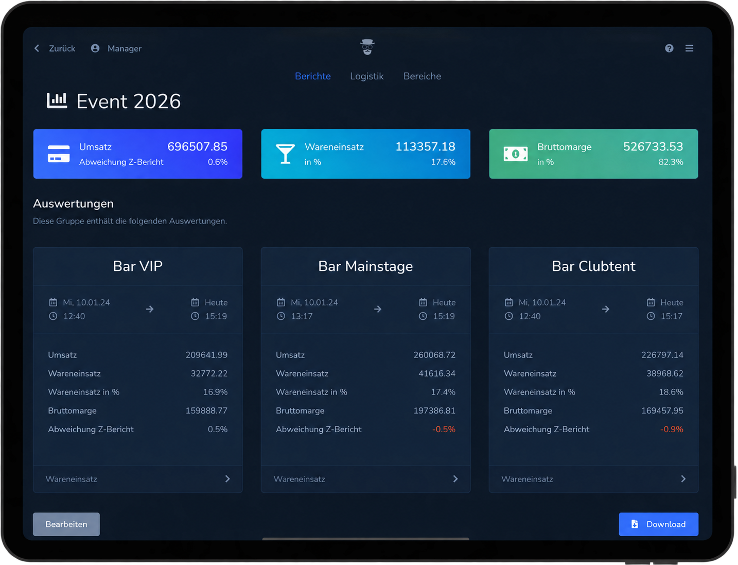This screenshot has width=738, height=565.
Task: Click the Wareneinsatz total 113357.18
Action: pyautogui.click(x=425, y=147)
